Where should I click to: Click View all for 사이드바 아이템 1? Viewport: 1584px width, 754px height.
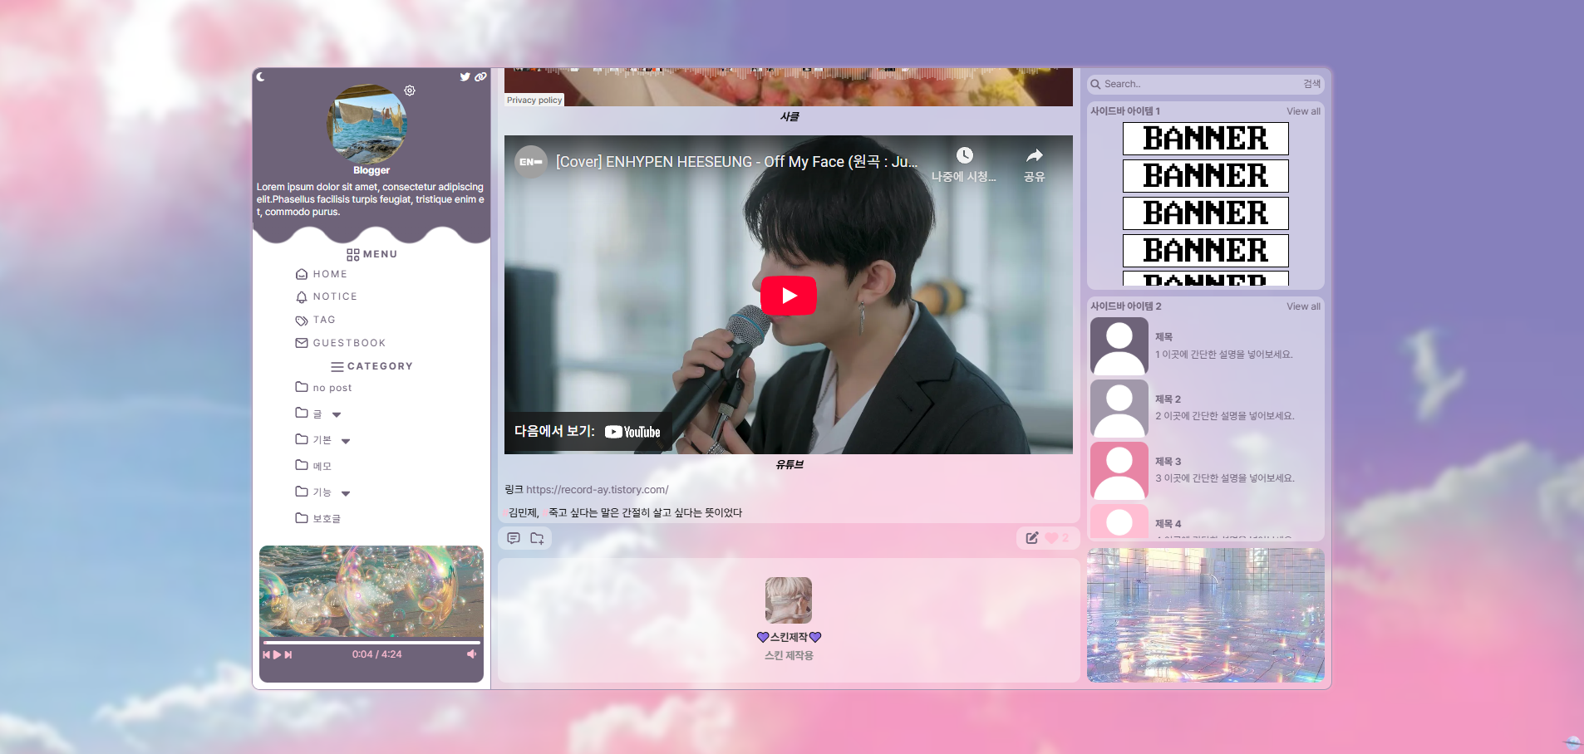1303,111
